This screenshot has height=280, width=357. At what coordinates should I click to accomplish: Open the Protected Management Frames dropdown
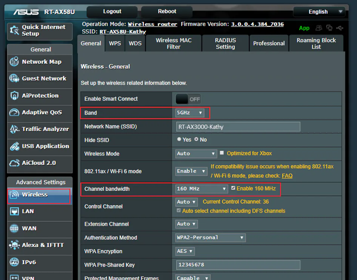(192, 278)
